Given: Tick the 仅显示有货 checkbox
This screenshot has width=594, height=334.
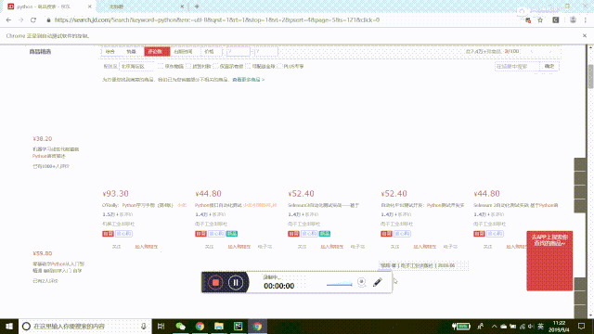Looking at the screenshot, I should [216, 66].
